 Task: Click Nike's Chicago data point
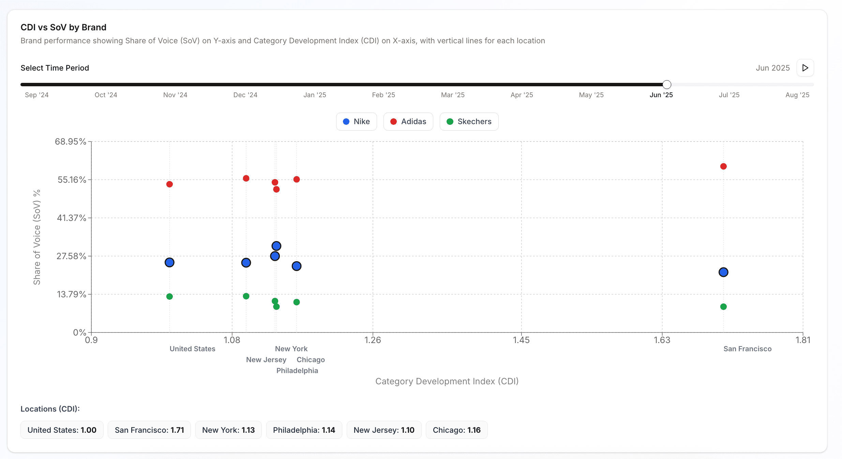297,266
